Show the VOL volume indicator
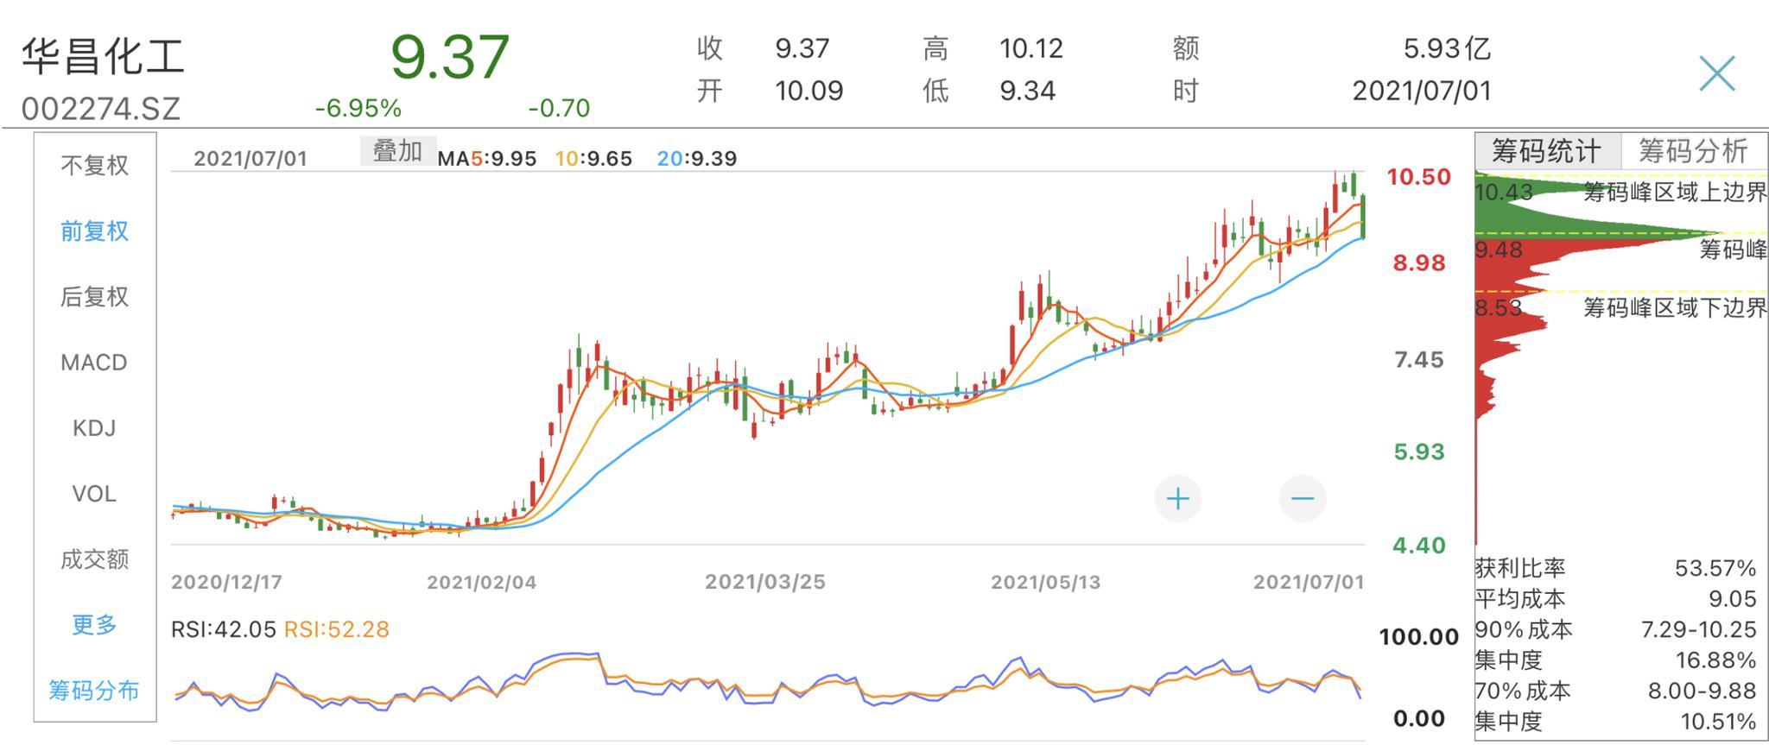1769x745 pixels. tap(94, 494)
